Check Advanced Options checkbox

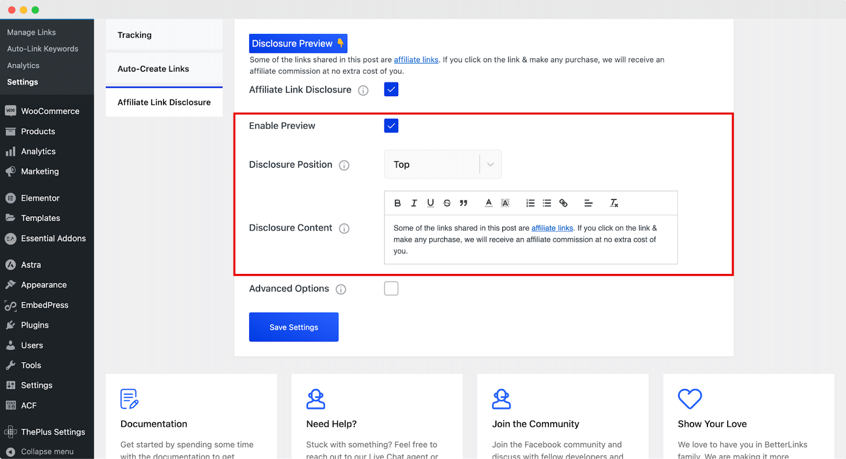pos(391,289)
